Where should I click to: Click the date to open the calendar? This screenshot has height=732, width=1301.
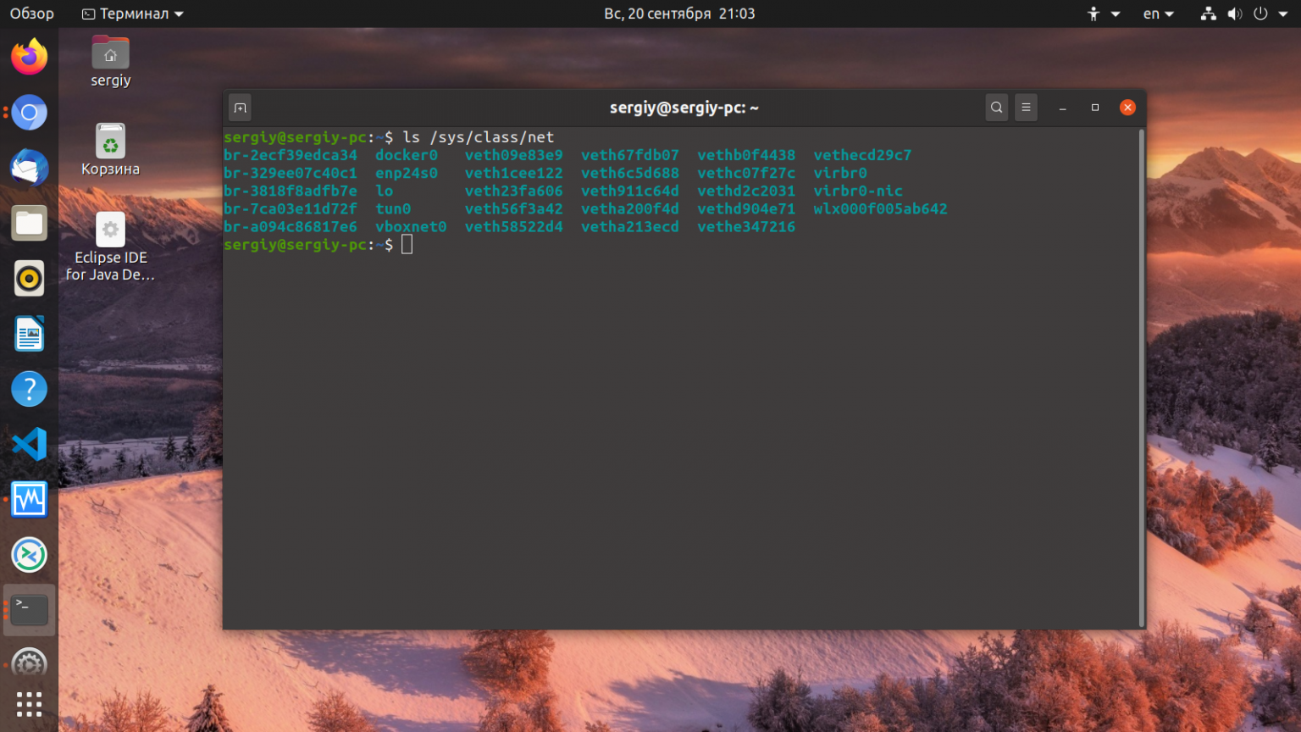coord(679,14)
